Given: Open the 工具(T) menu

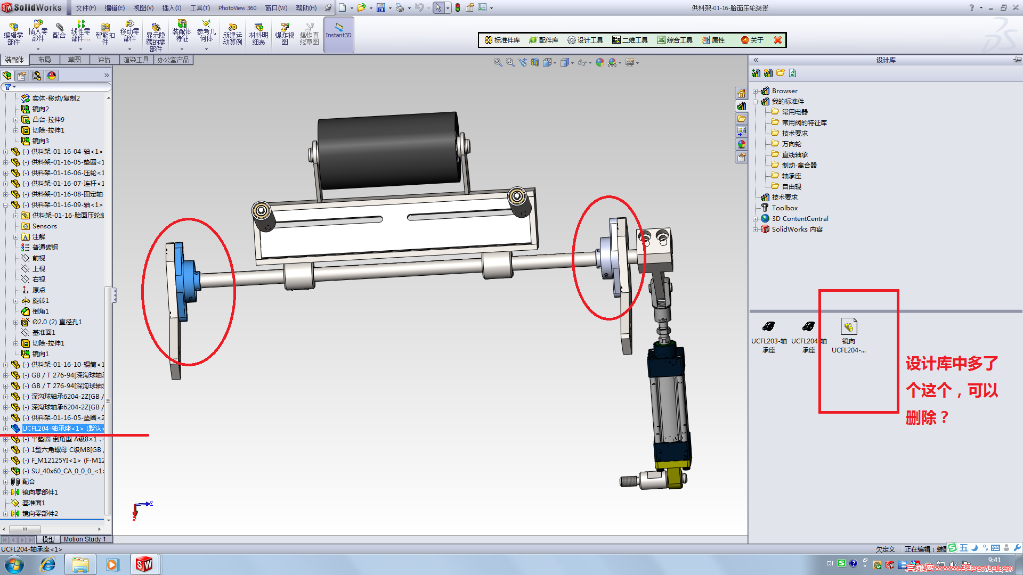Looking at the screenshot, I should tap(200, 8).
